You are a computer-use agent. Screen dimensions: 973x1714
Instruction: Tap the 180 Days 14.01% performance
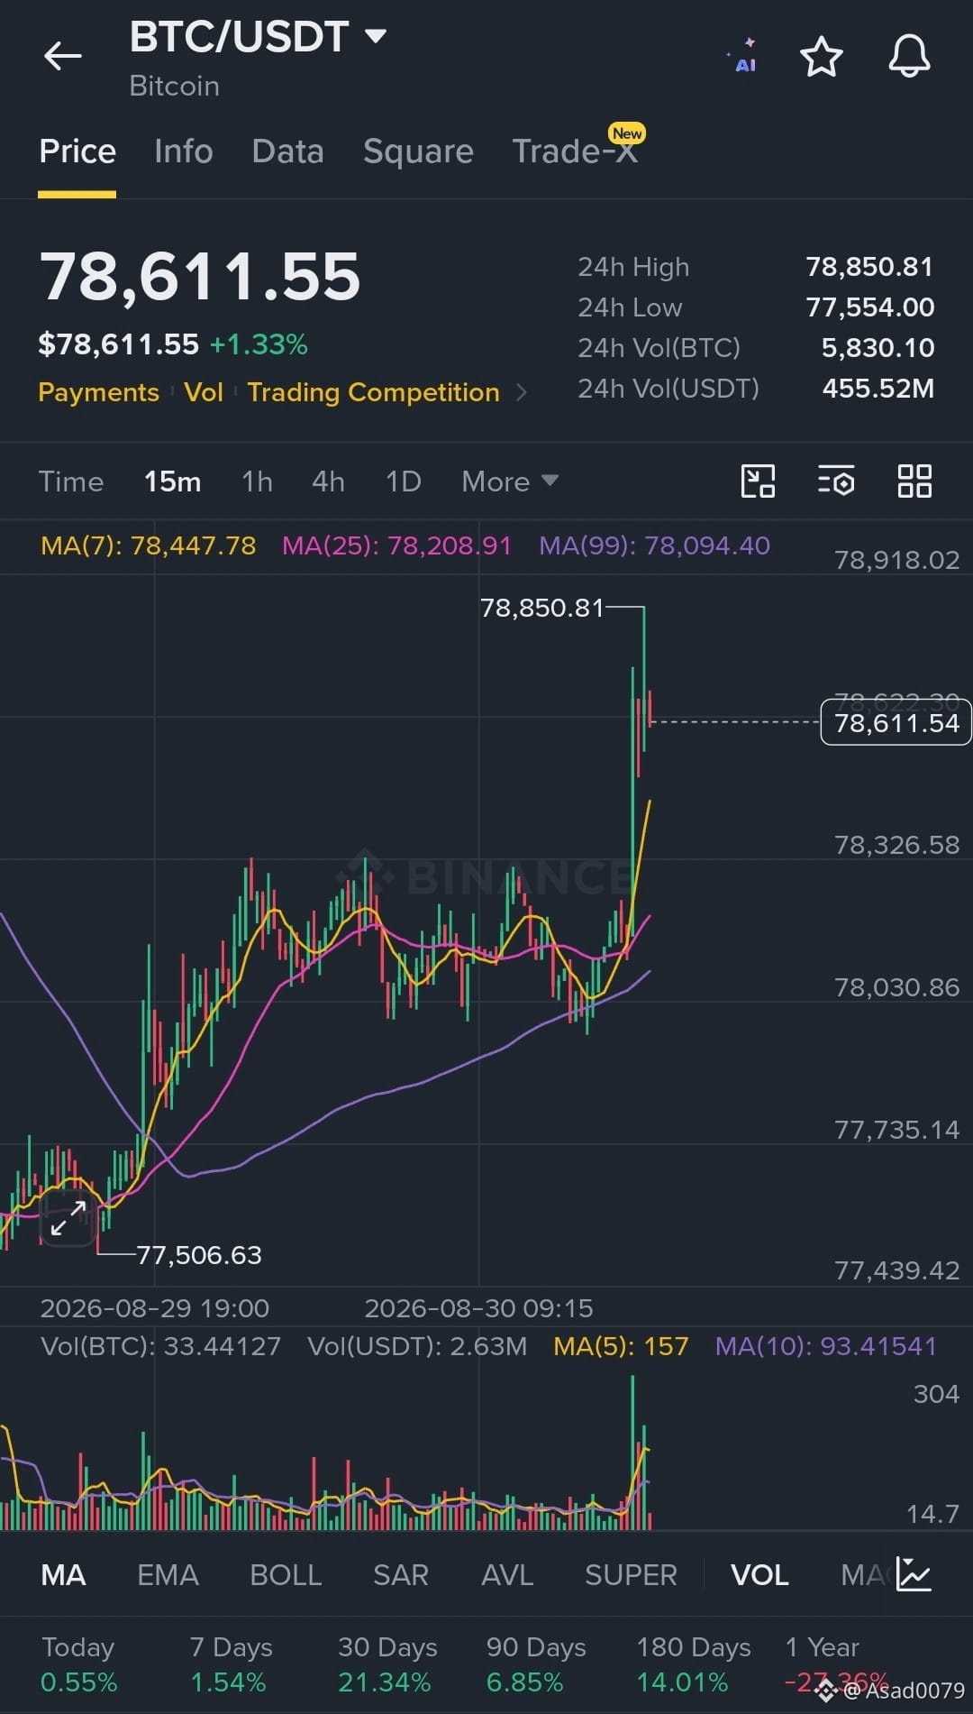coord(694,1664)
